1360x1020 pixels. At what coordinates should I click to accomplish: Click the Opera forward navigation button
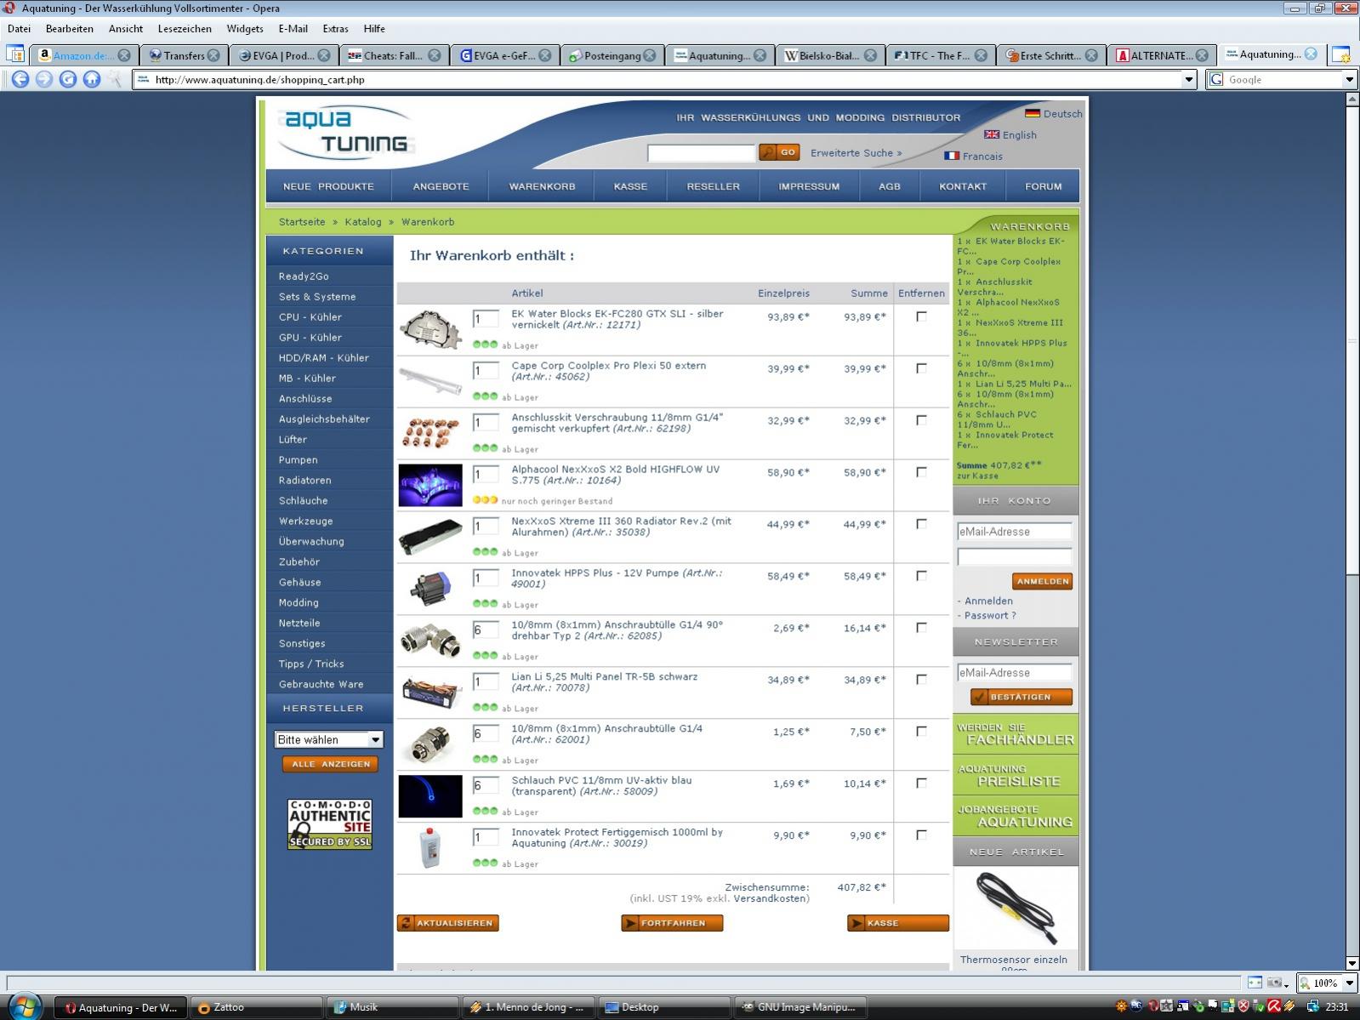coord(44,79)
